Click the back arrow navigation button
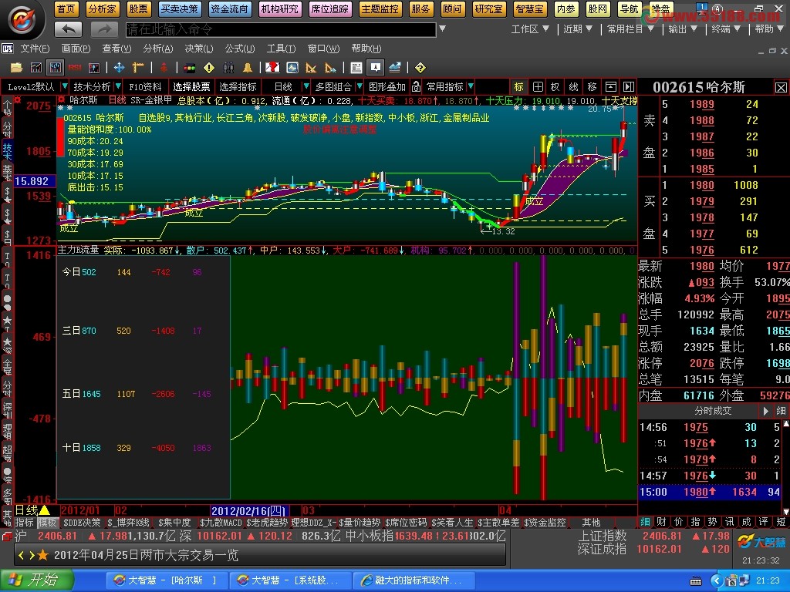Image resolution: width=790 pixels, height=592 pixels. (x=68, y=30)
